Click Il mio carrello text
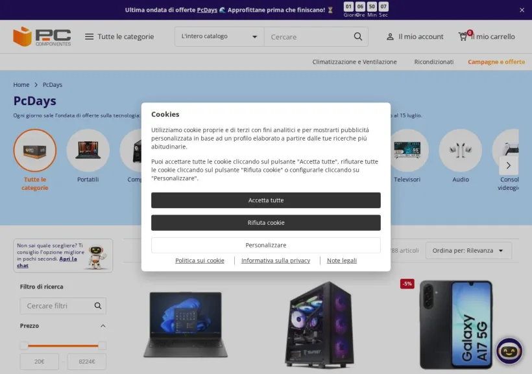The image size is (532, 374). click(493, 36)
